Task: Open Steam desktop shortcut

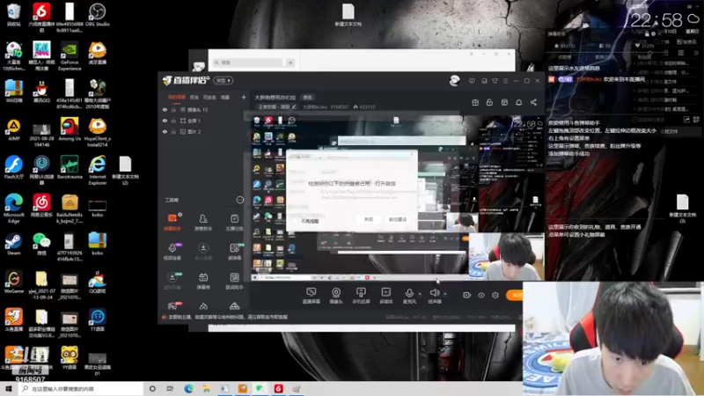Action: (13, 244)
